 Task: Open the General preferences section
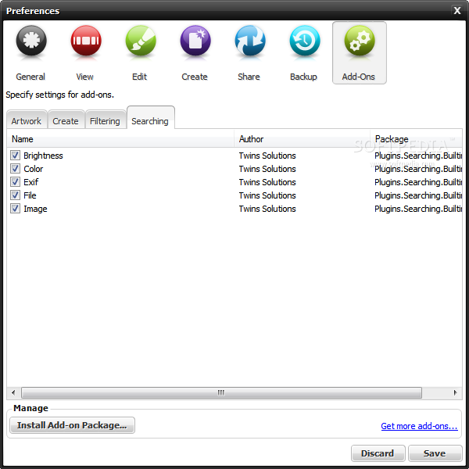(30, 53)
